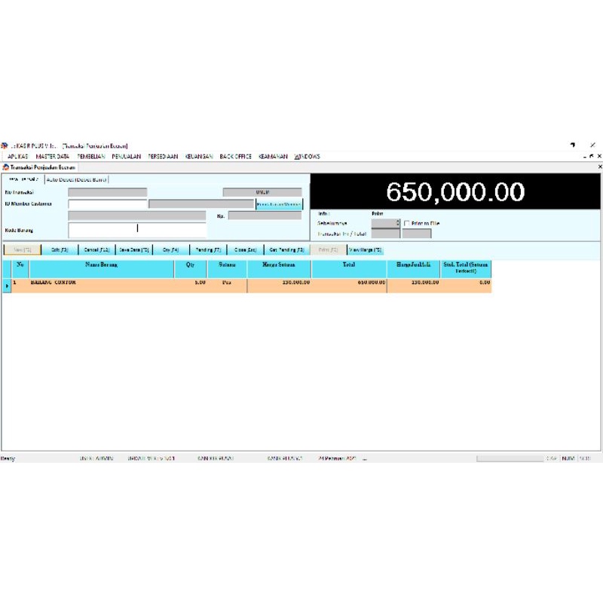
Task: Open the KEUANGAN menu
Action: coord(199,157)
